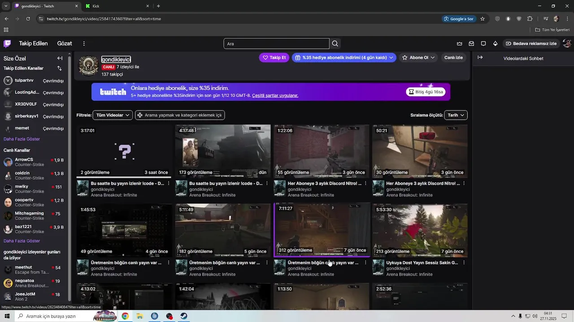The image size is (574, 322).
Task: Click Google'a Sor button
Action: (458, 19)
